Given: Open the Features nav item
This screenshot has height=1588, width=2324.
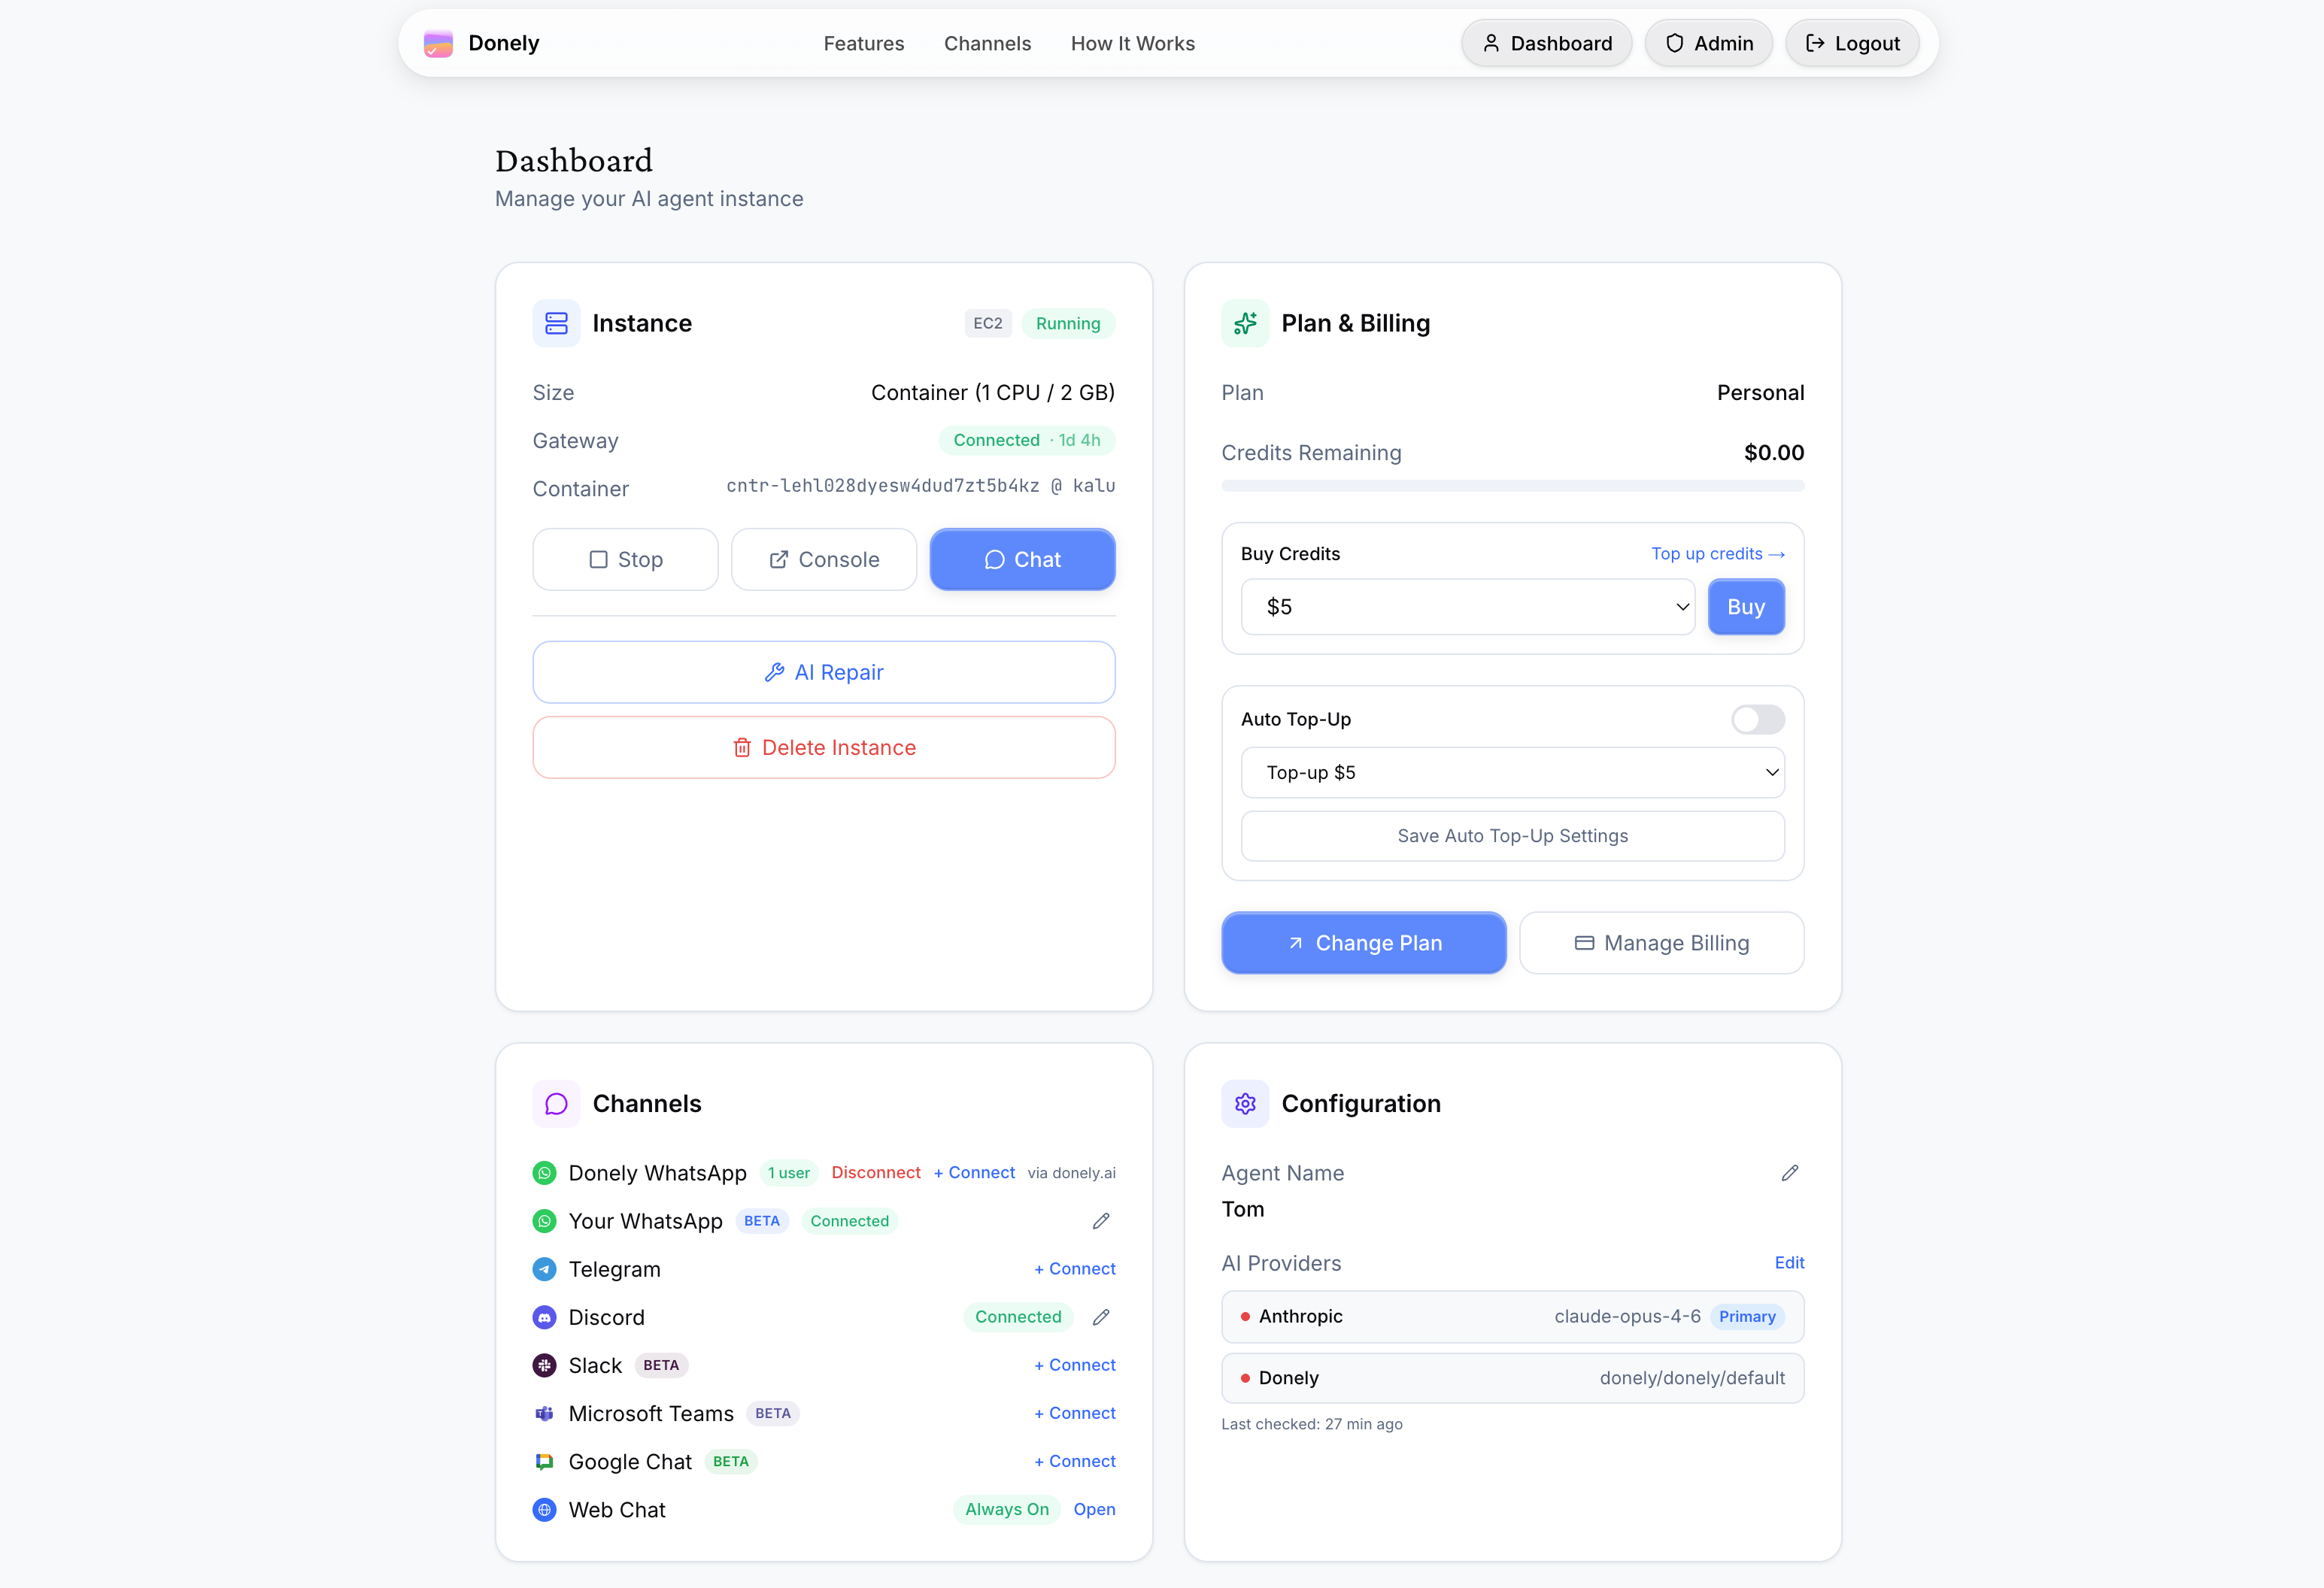Looking at the screenshot, I should coord(863,43).
